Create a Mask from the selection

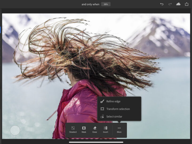pyautogui.click(x=84, y=130)
